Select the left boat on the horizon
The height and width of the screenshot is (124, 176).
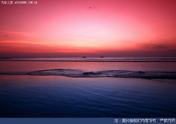[84, 57]
